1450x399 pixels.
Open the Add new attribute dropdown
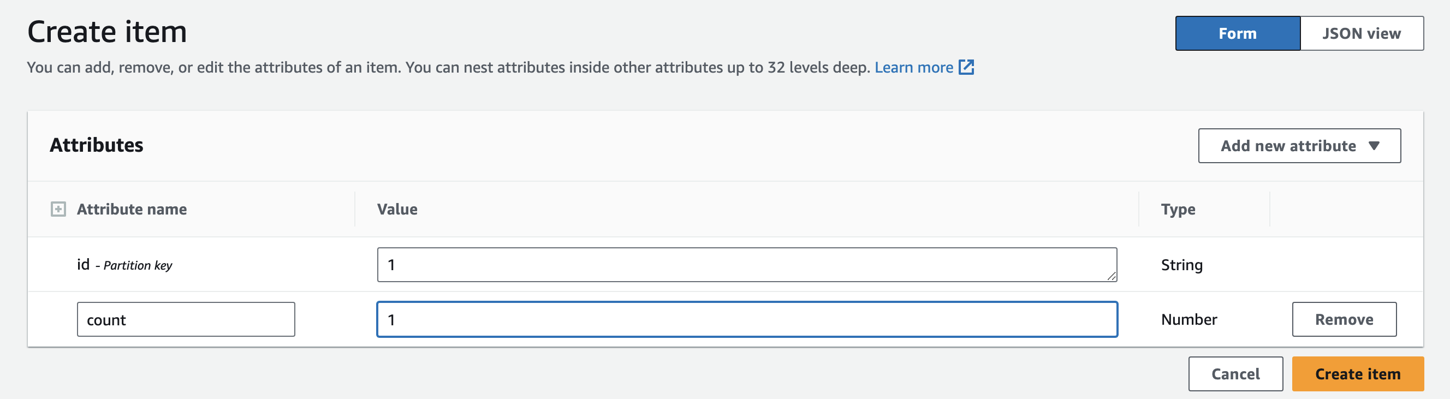(1298, 145)
